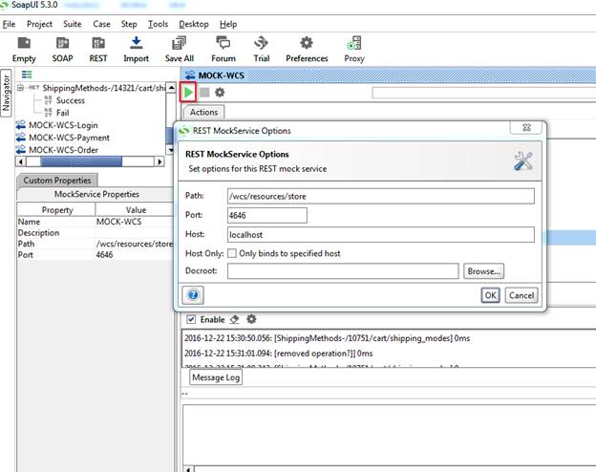Open the Project menu
The image size is (596, 472).
coord(39,24)
